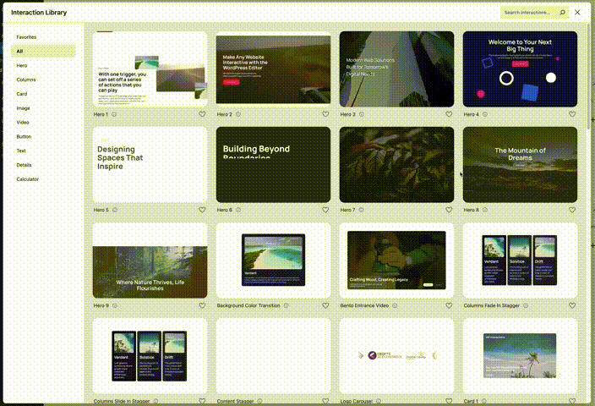Open the Favorites category

click(26, 37)
